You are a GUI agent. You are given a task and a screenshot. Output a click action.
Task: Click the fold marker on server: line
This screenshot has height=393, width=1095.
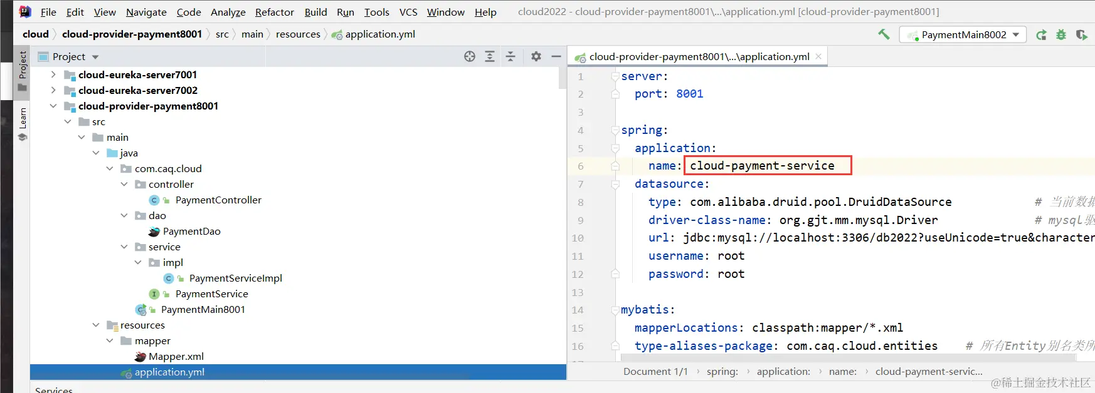(x=615, y=76)
